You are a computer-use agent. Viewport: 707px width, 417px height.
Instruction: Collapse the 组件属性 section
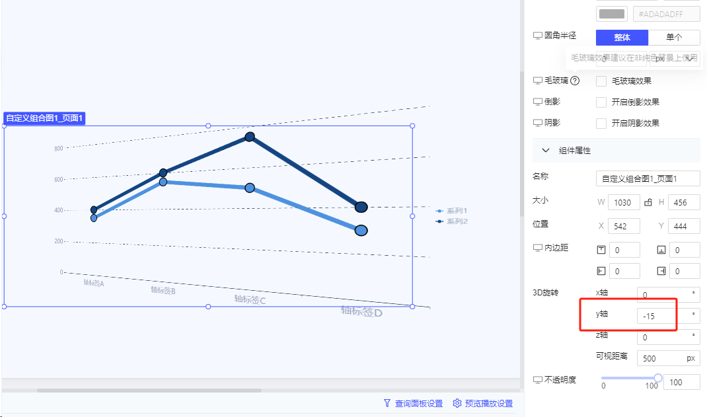(546, 151)
